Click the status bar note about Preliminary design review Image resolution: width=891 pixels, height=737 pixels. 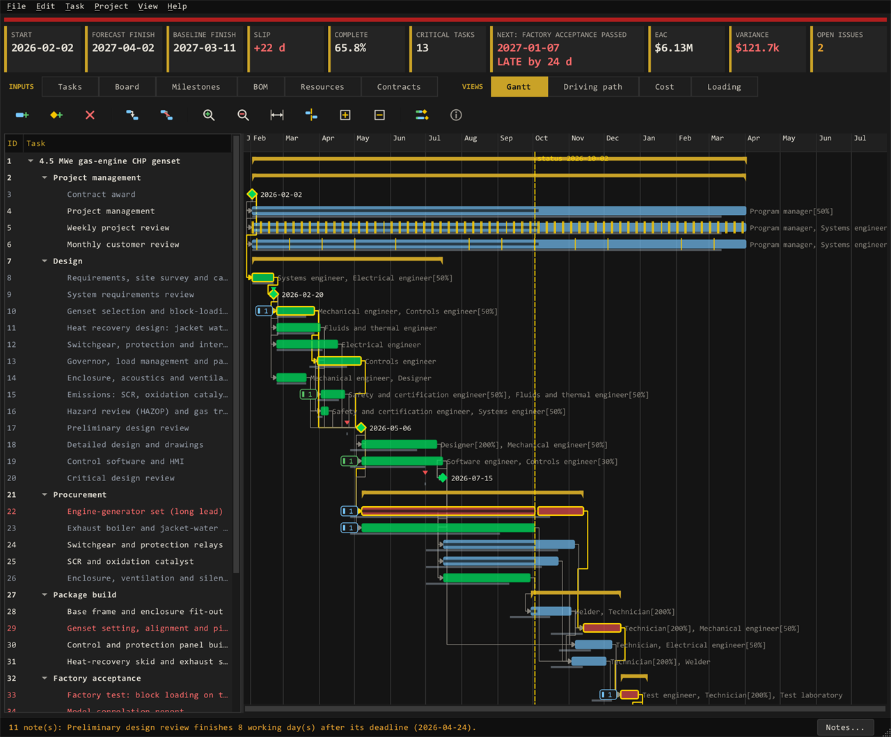click(241, 727)
